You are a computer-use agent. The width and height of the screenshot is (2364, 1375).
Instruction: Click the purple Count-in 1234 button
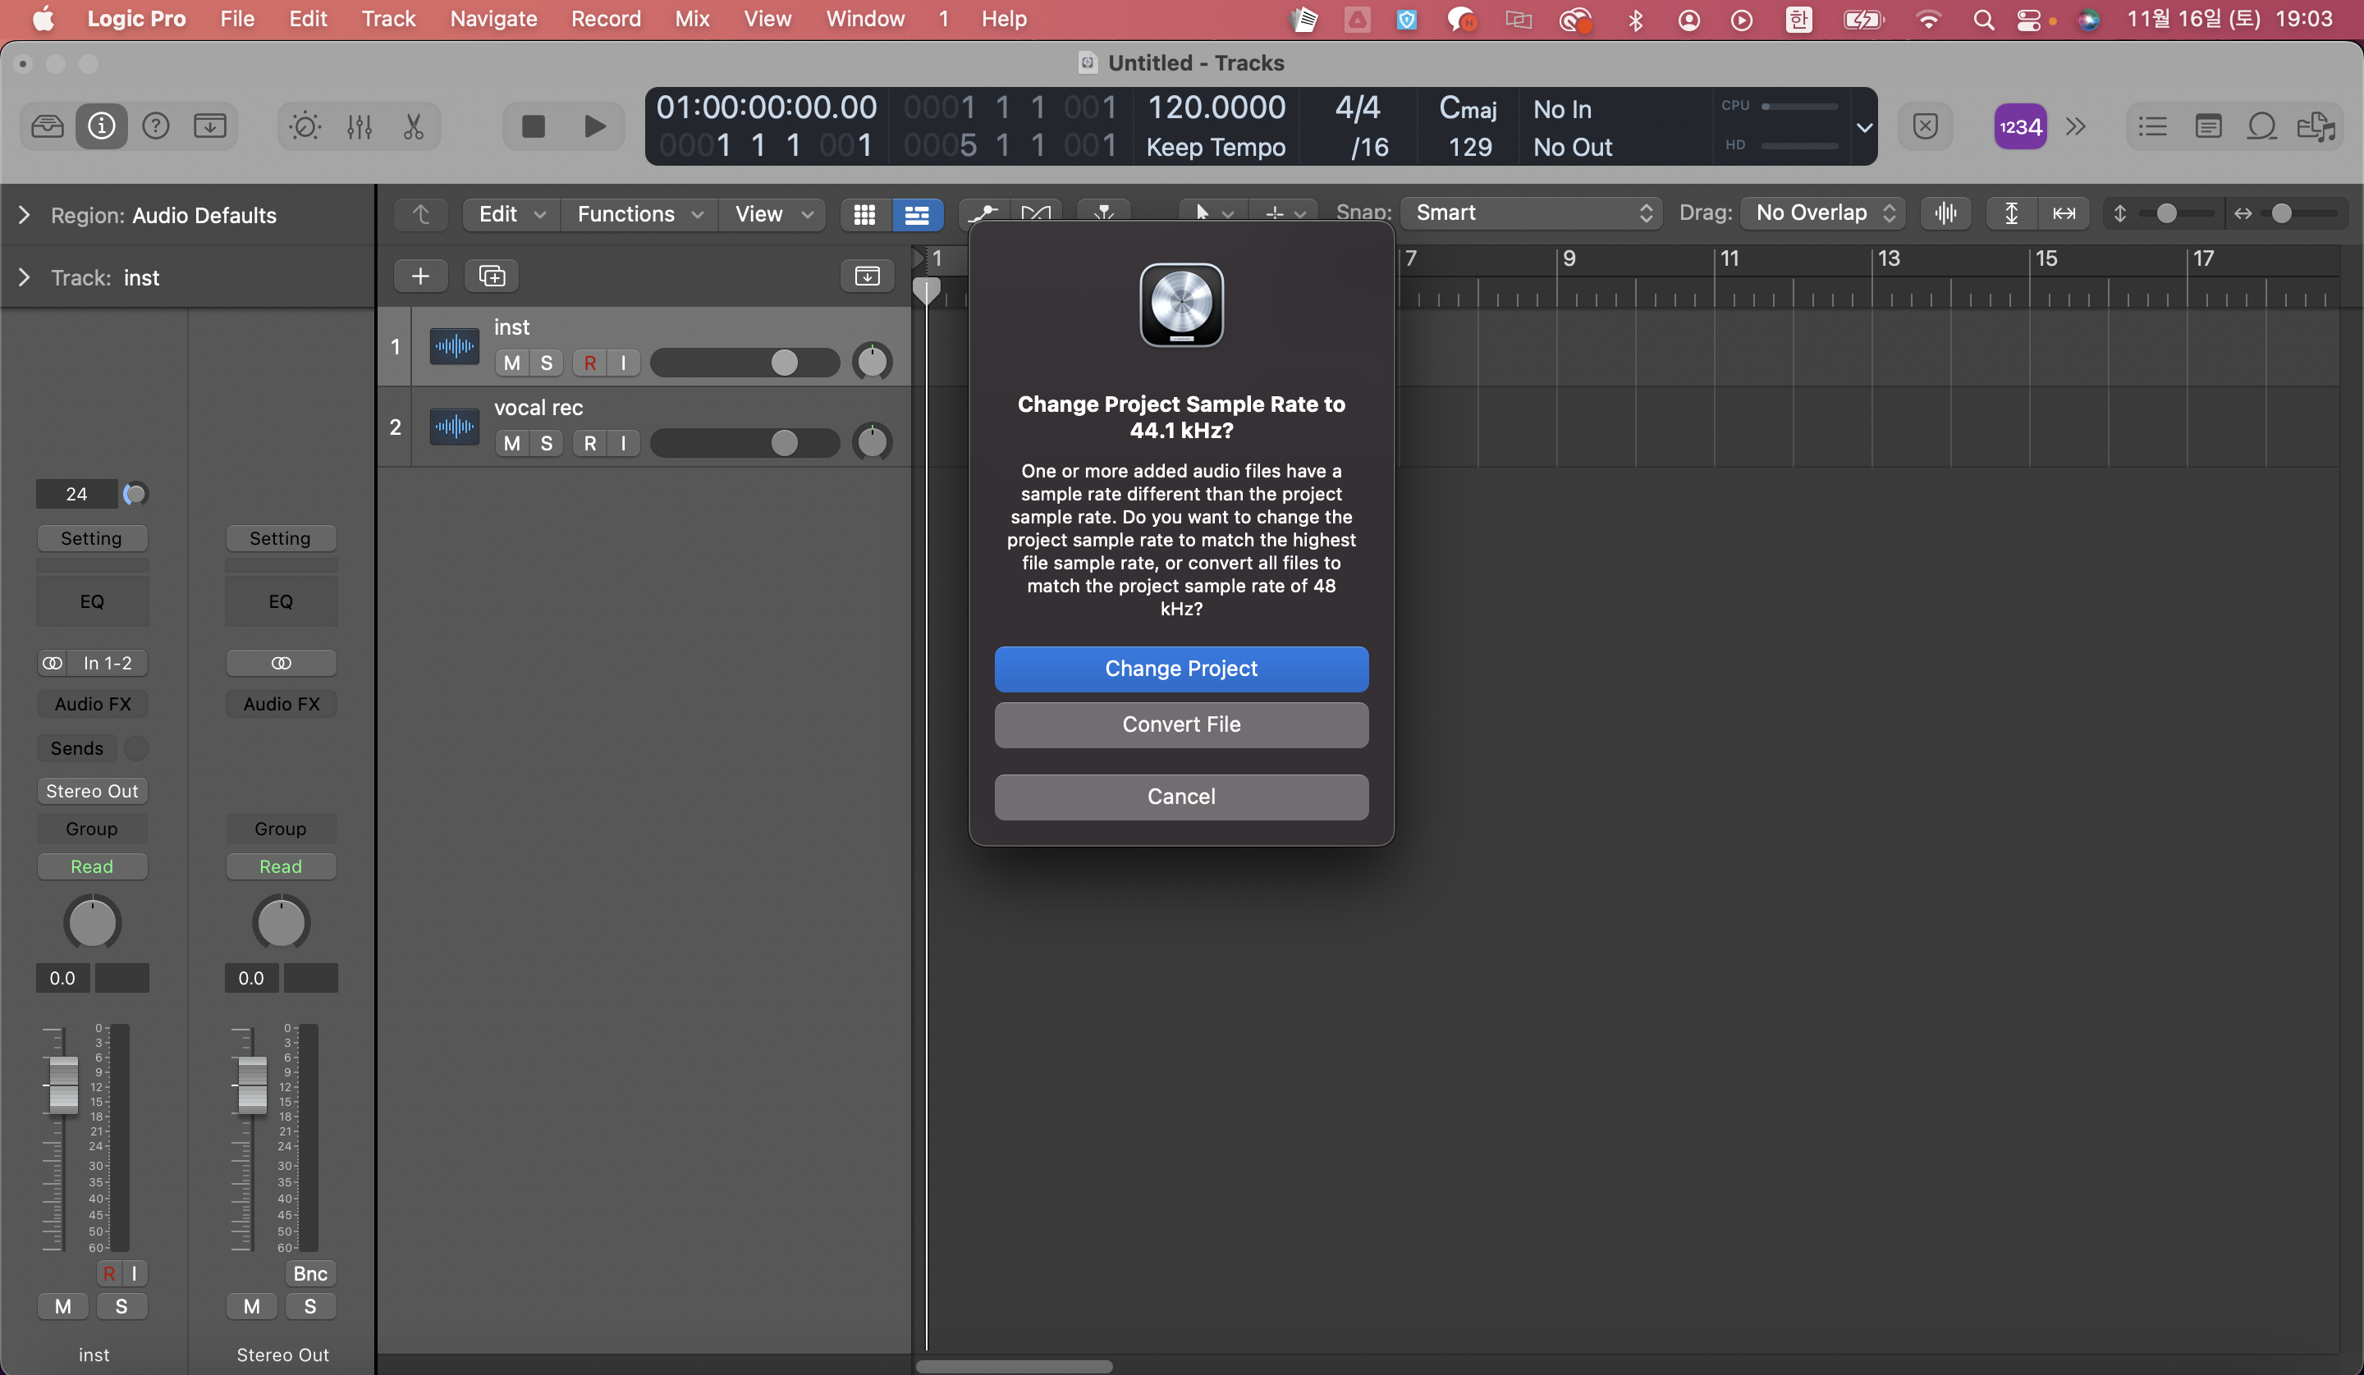pos(2020,126)
